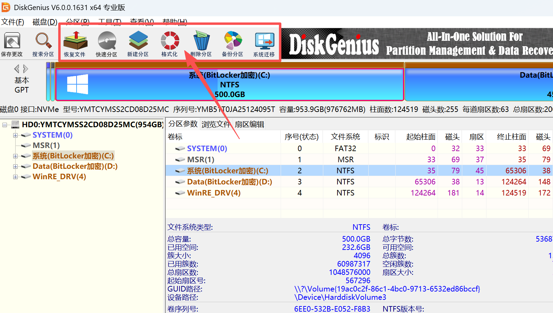Click Delete Partition (删除分区) trash icon

coord(201,44)
